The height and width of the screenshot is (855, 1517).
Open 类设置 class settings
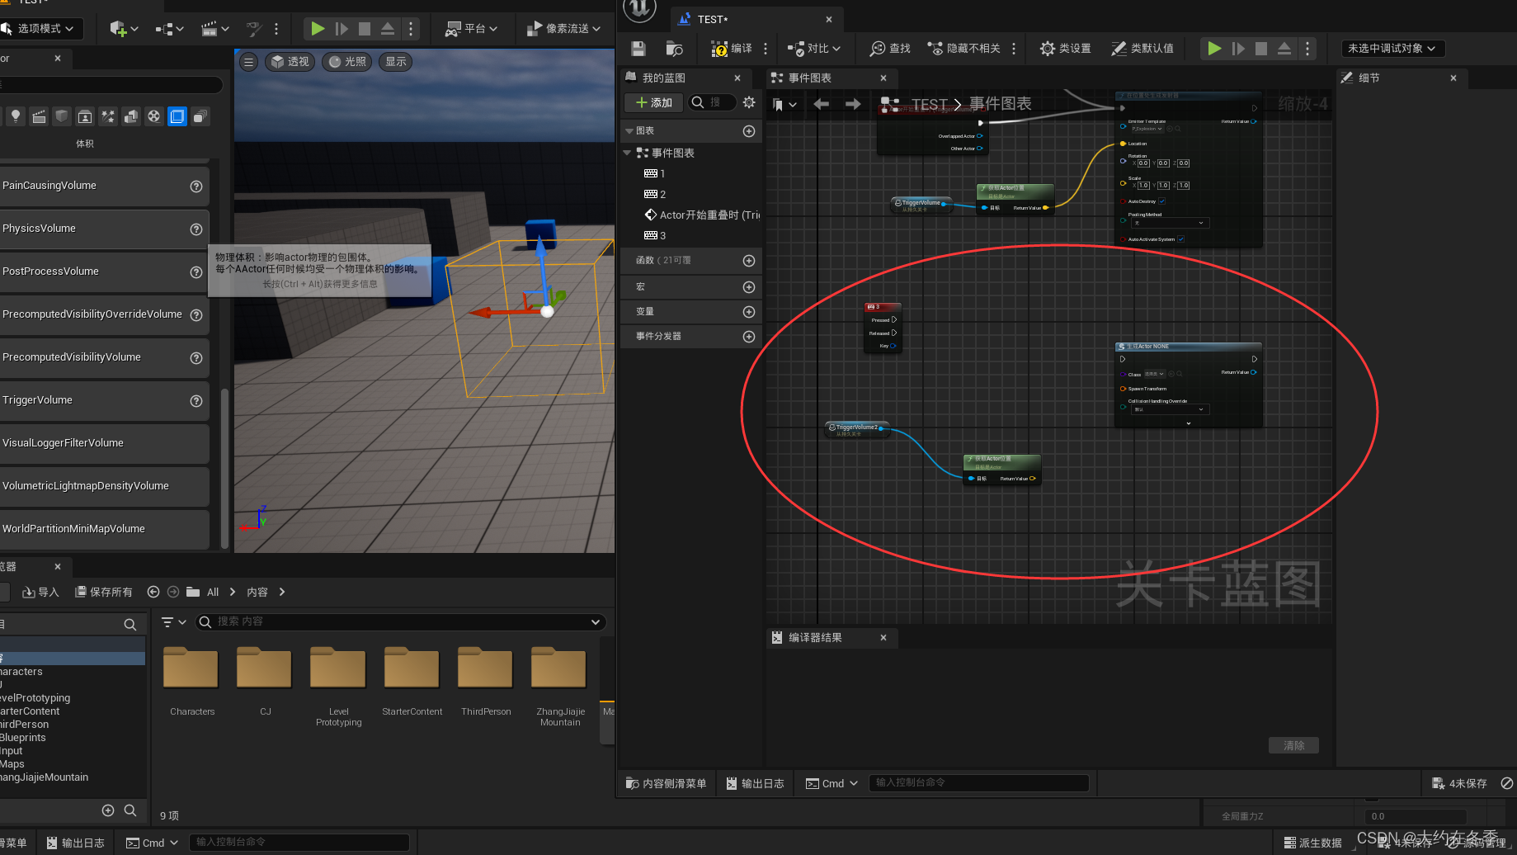(x=1065, y=49)
